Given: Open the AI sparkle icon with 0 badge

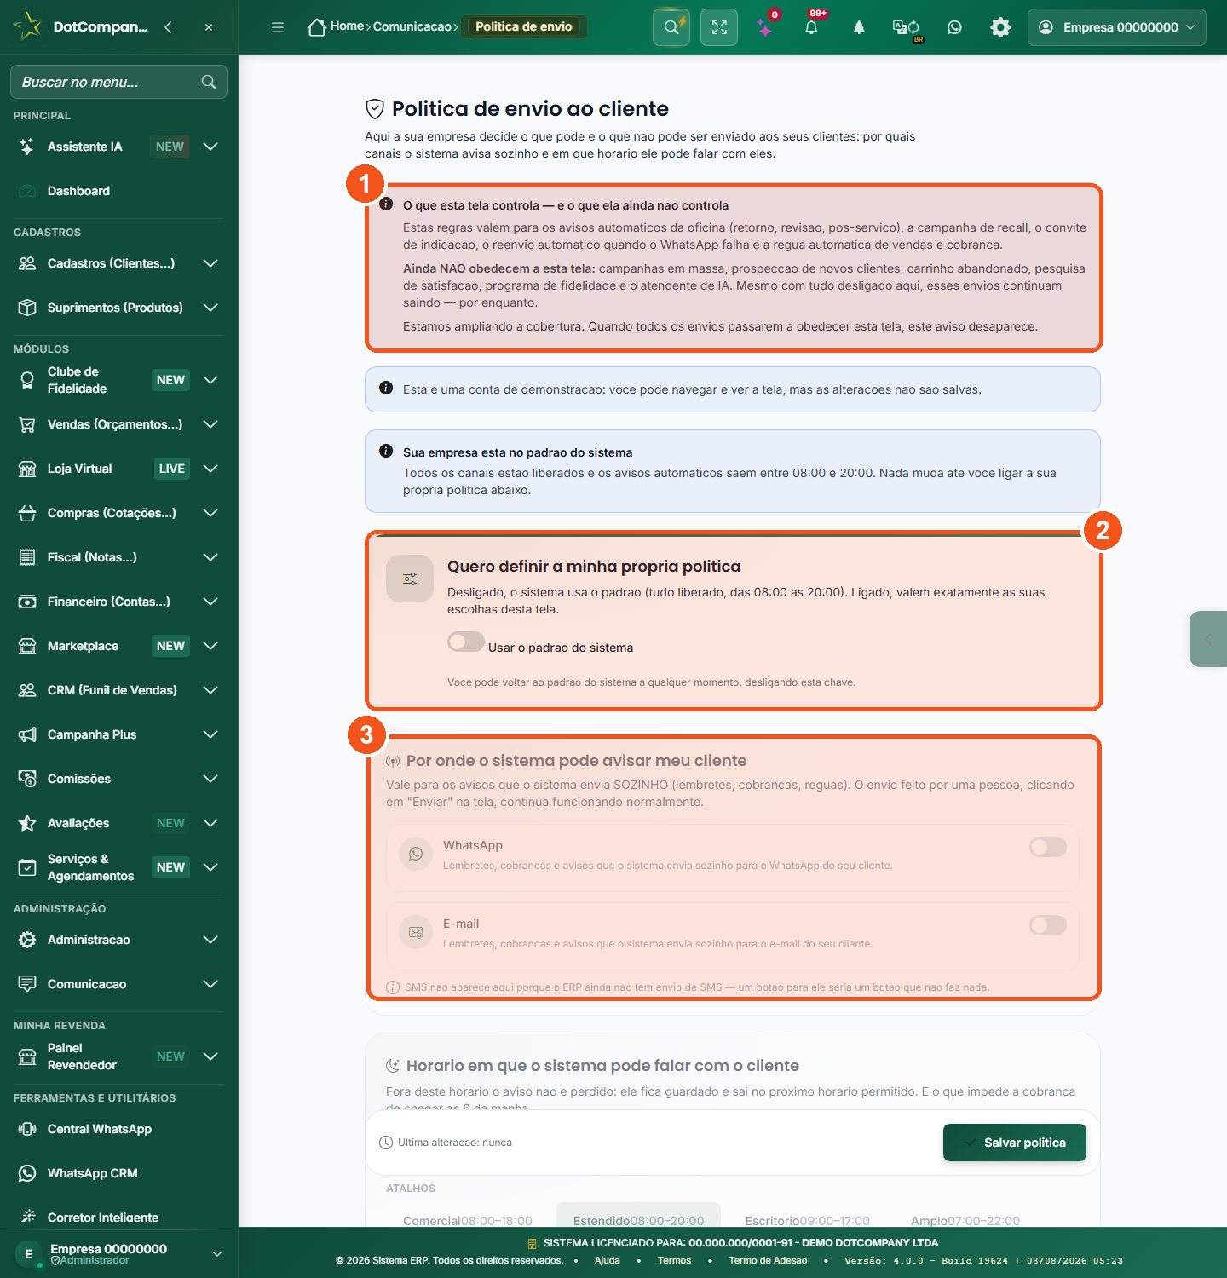Looking at the screenshot, I should pyautogui.click(x=765, y=27).
